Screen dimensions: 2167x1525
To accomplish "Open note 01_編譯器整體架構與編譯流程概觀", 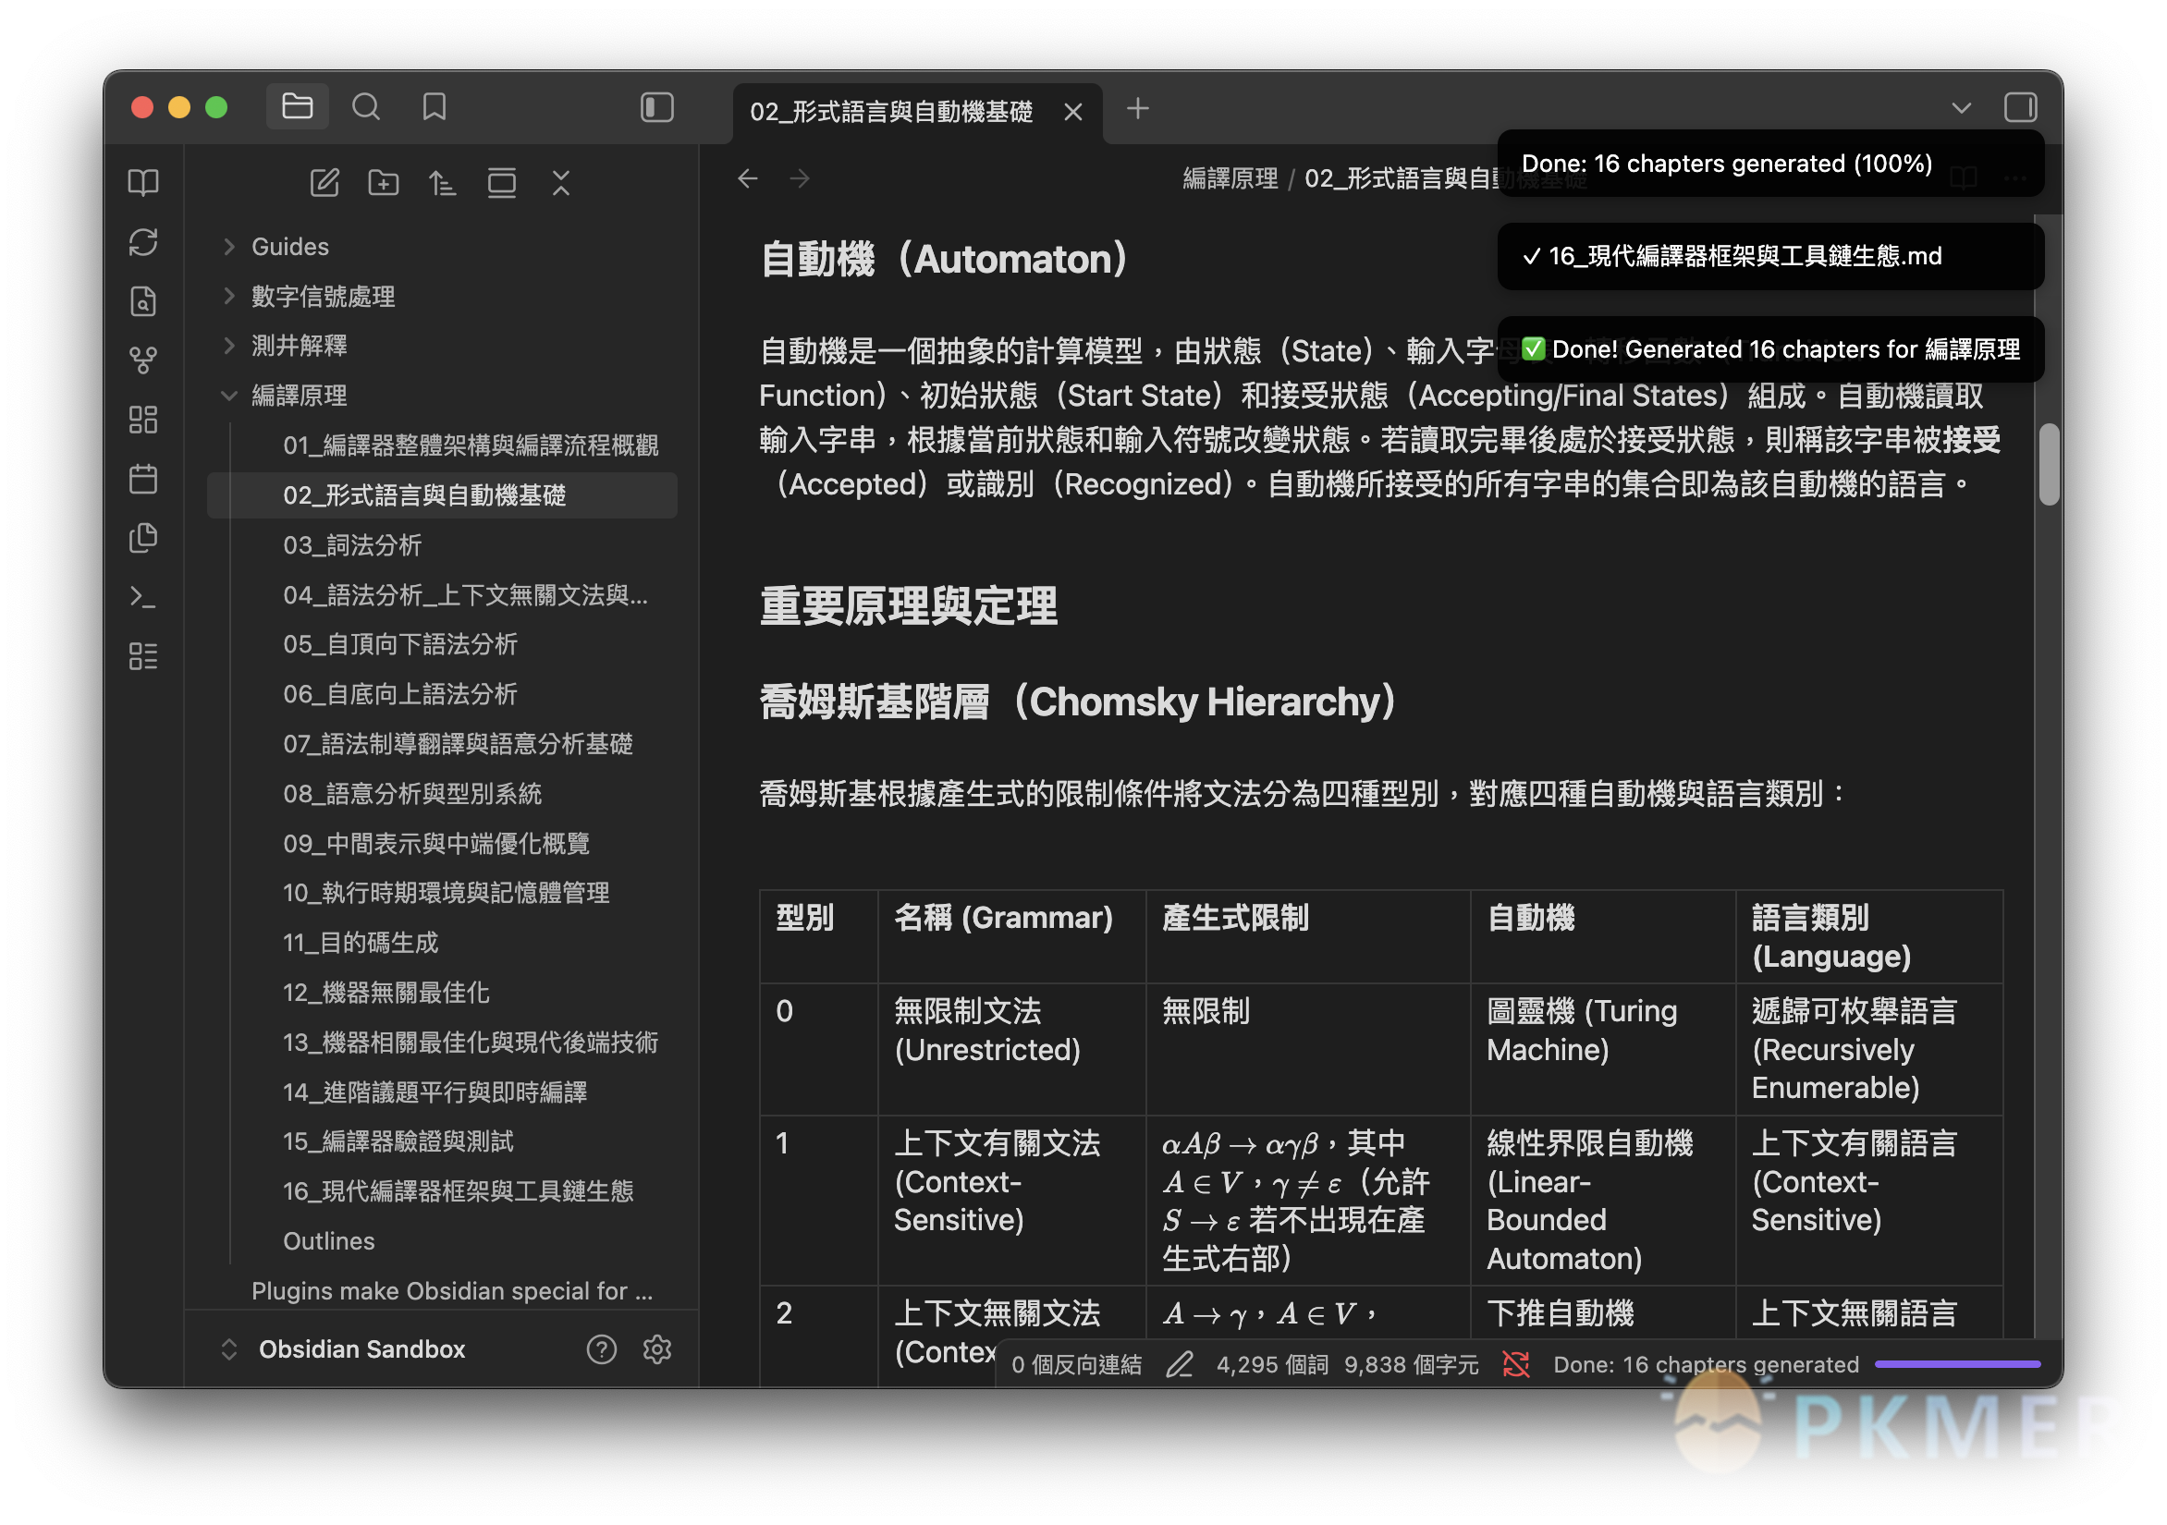I will [471, 445].
